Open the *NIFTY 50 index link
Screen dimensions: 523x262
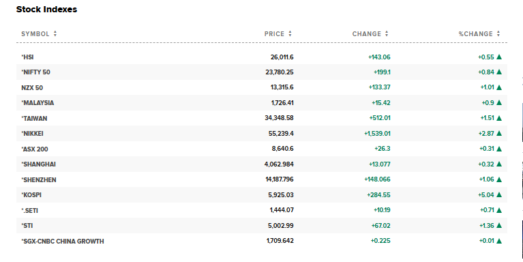(35, 72)
